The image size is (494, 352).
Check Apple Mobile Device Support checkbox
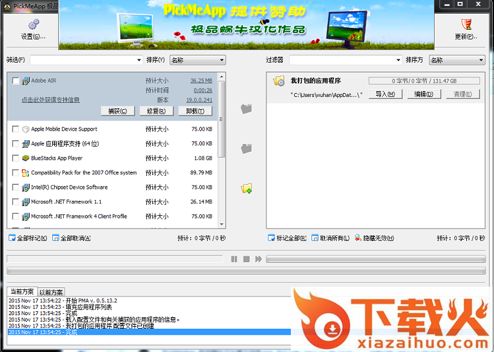(15, 129)
